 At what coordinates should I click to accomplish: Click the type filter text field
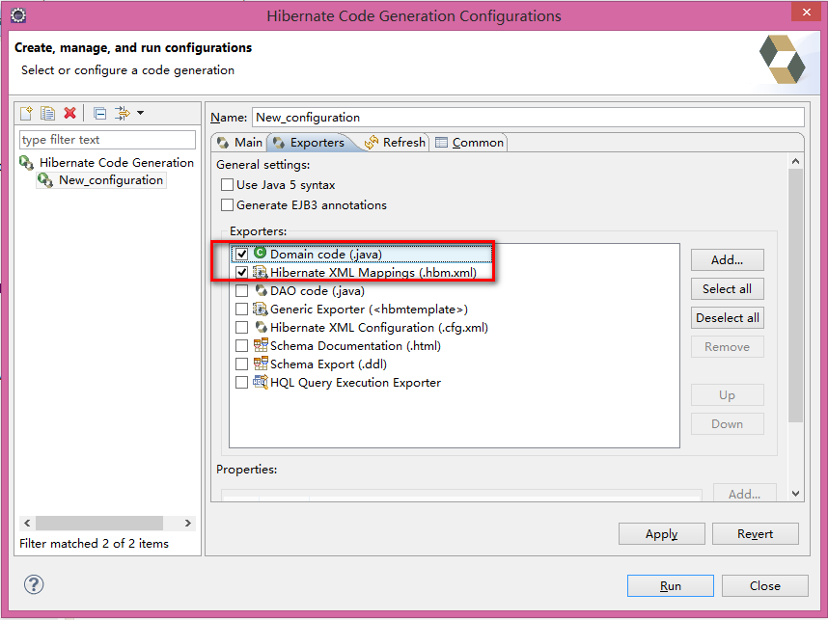(x=107, y=140)
